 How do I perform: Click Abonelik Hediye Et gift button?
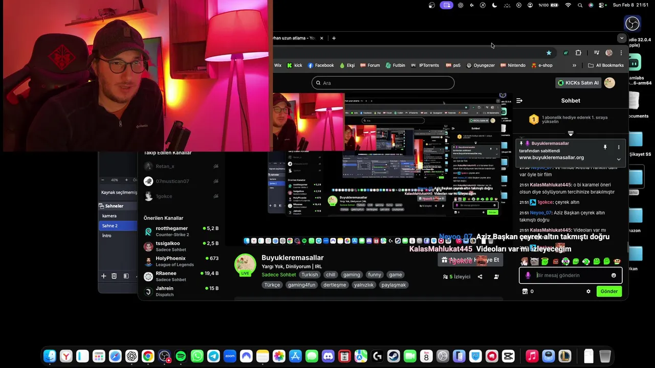(x=469, y=260)
